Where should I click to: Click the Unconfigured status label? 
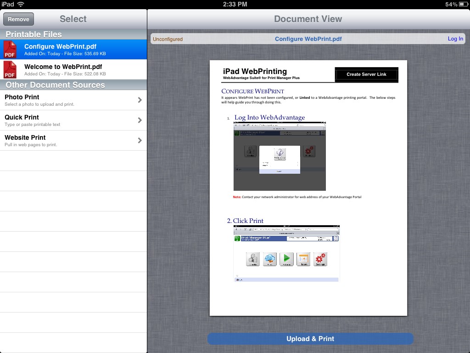coord(168,39)
